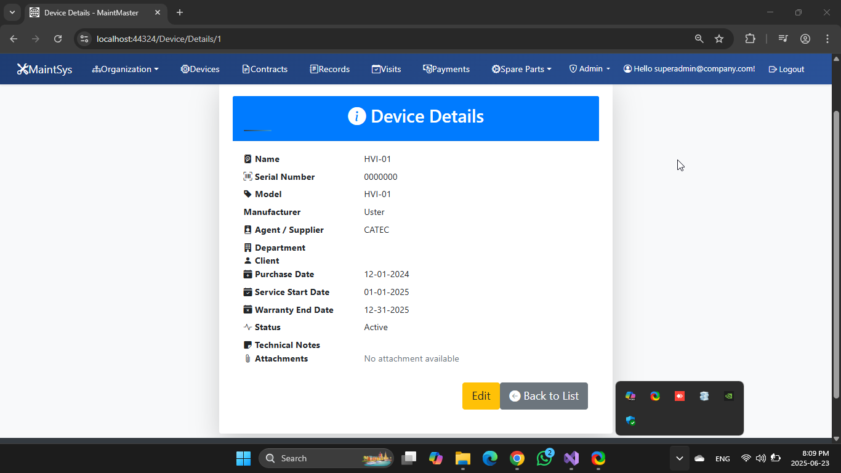Collapse the system tray overflow chevron
This screenshot has height=473, width=841.
[679, 458]
